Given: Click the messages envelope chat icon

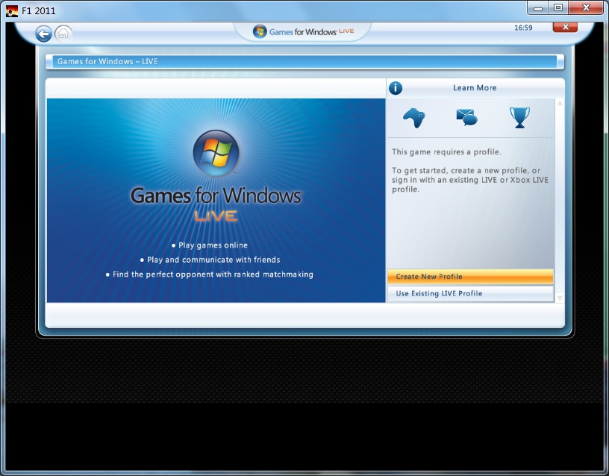Looking at the screenshot, I should click(466, 117).
